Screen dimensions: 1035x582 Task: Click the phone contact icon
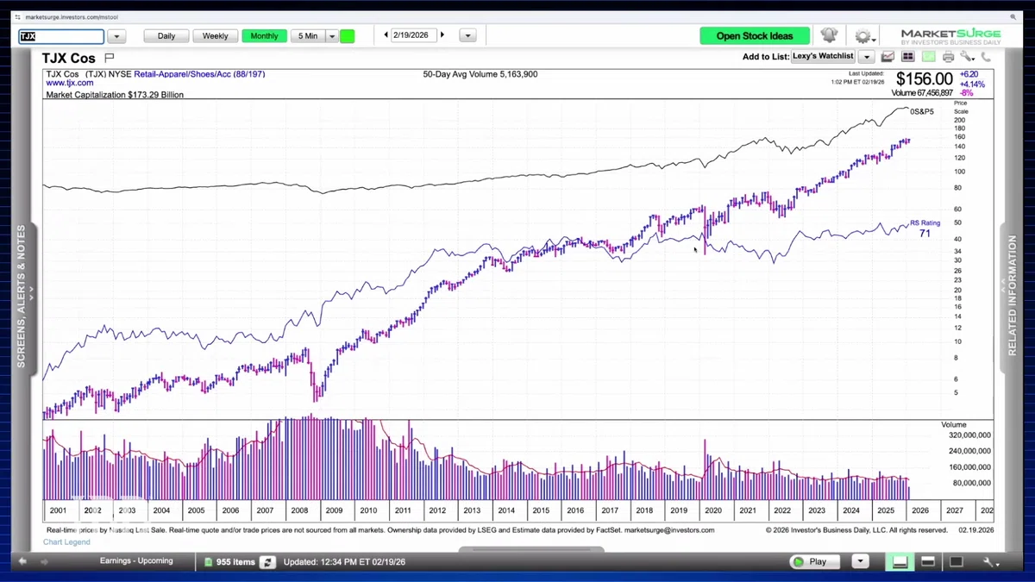point(985,57)
